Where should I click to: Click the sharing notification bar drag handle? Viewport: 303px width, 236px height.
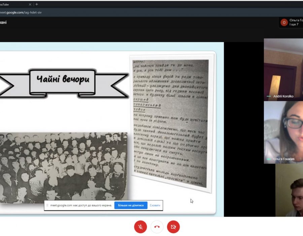(47, 205)
